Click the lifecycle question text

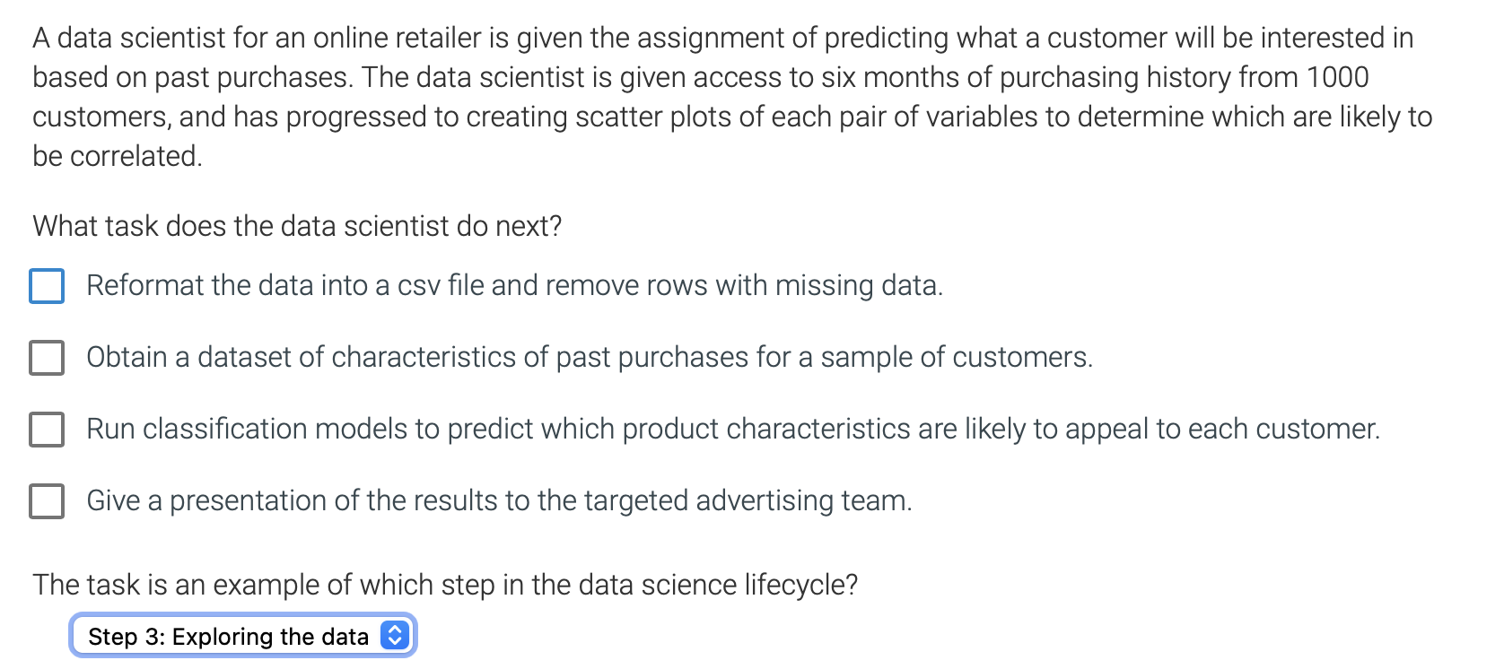coord(445,585)
